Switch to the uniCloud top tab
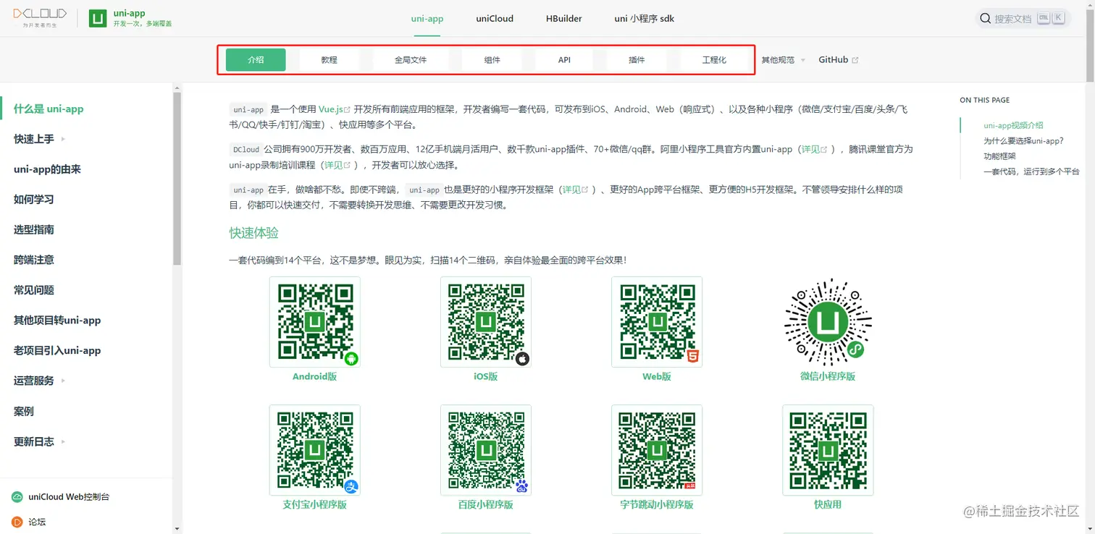Image resolution: width=1095 pixels, height=534 pixels. point(495,19)
